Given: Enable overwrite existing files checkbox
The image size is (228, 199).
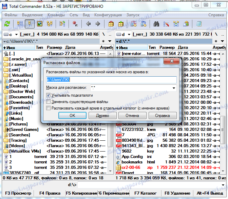Looking at the screenshot, I should point(48,102).
